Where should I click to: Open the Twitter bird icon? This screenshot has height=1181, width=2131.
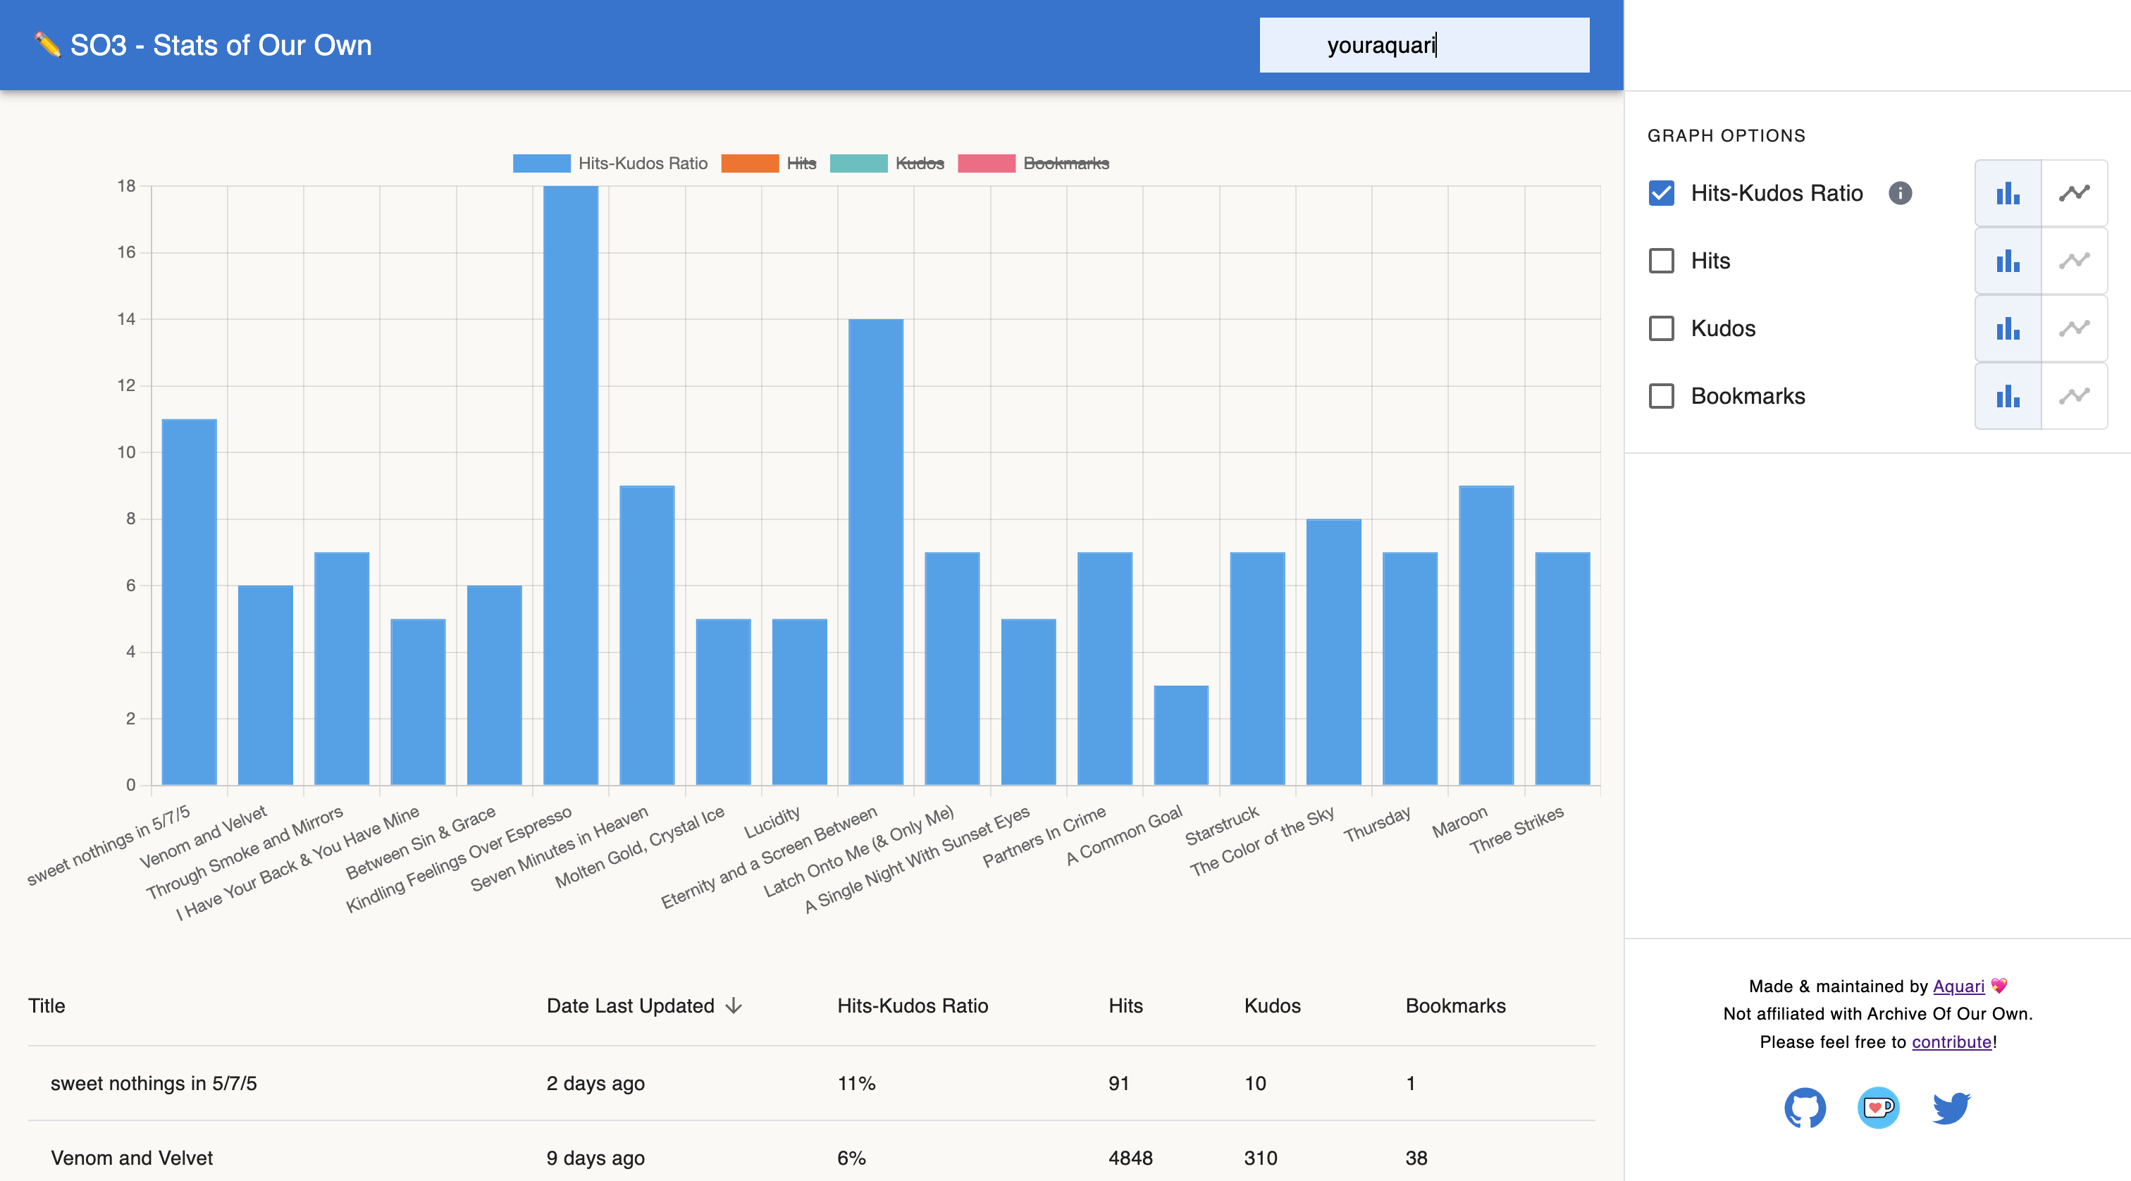click(x=1951, y=1108)
